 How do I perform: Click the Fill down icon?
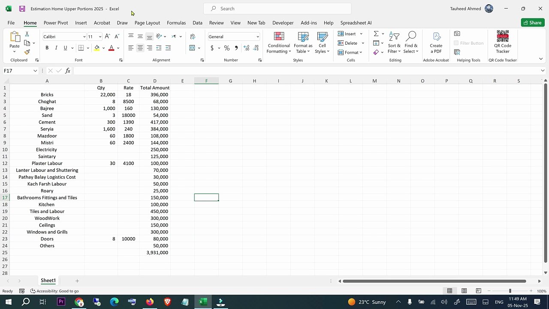pos(376,43)
